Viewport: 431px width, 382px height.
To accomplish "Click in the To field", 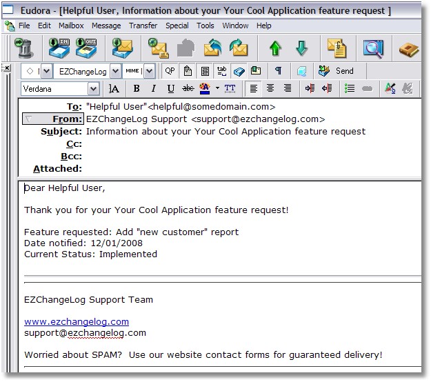I will coord(253,107).
